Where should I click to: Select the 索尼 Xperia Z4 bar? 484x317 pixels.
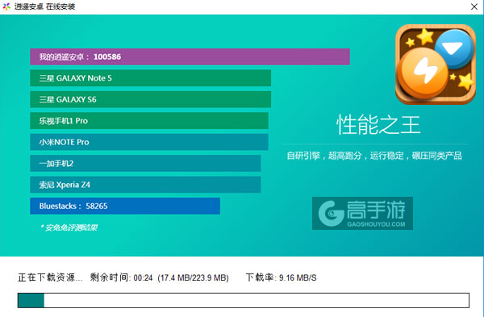point(145,185)
